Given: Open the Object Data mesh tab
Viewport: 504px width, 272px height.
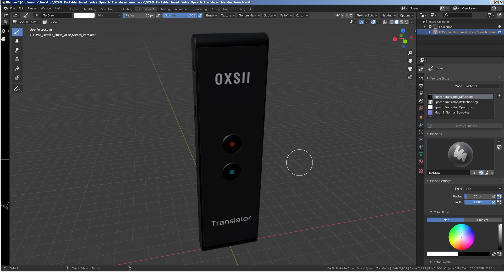Looking at the screenshot, I should 421,154.
